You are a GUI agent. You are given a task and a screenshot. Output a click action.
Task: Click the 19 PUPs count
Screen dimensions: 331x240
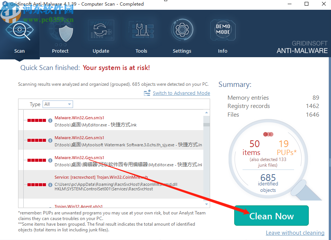[284, 144]
